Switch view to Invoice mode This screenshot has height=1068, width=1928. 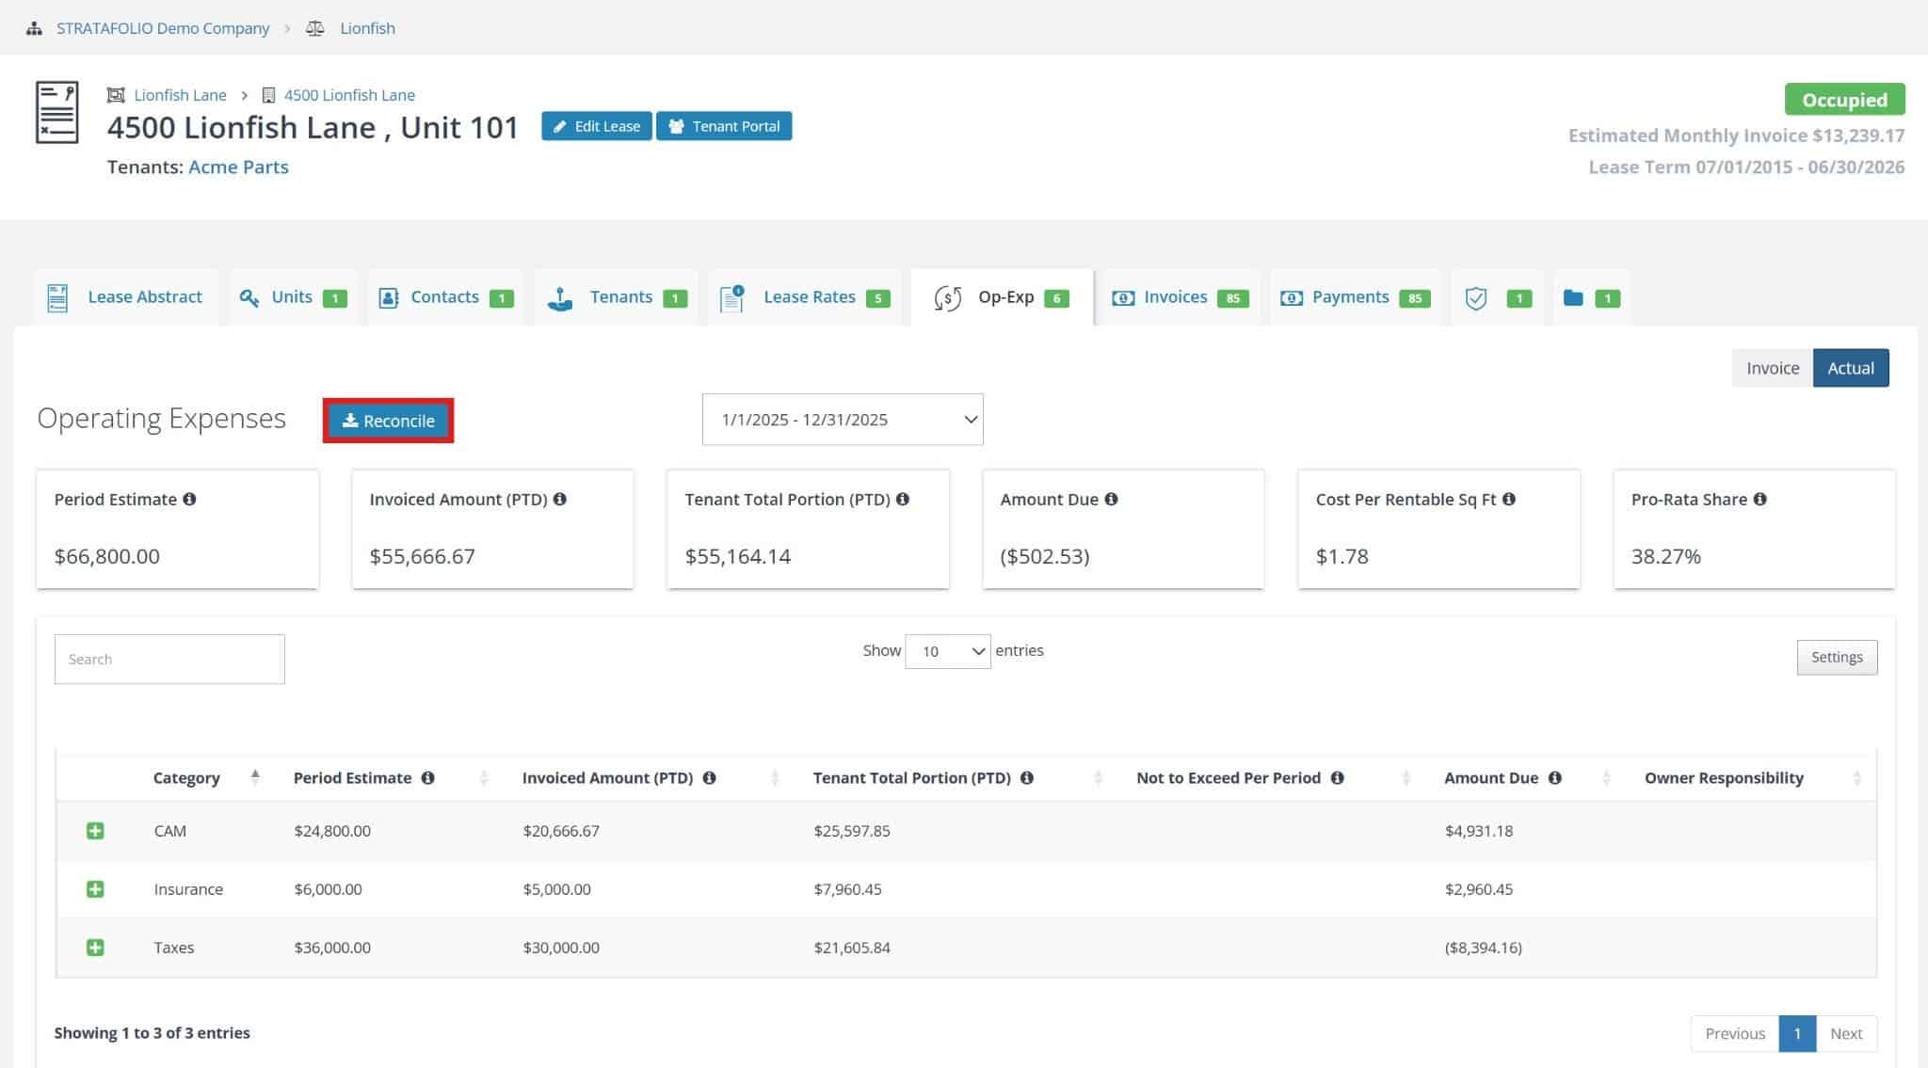1772,368
